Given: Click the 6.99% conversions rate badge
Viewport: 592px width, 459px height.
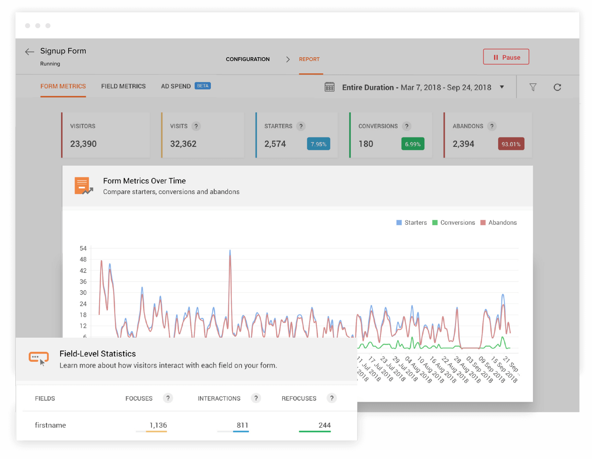Looking at the screenshot, I should tap(413, 144).
